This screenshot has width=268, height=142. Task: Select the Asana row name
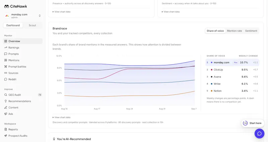(x=217, y=77)
